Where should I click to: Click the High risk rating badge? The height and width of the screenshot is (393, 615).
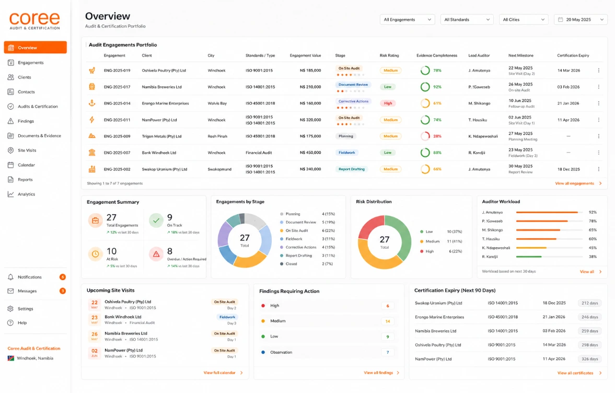[x=388, y=103]
